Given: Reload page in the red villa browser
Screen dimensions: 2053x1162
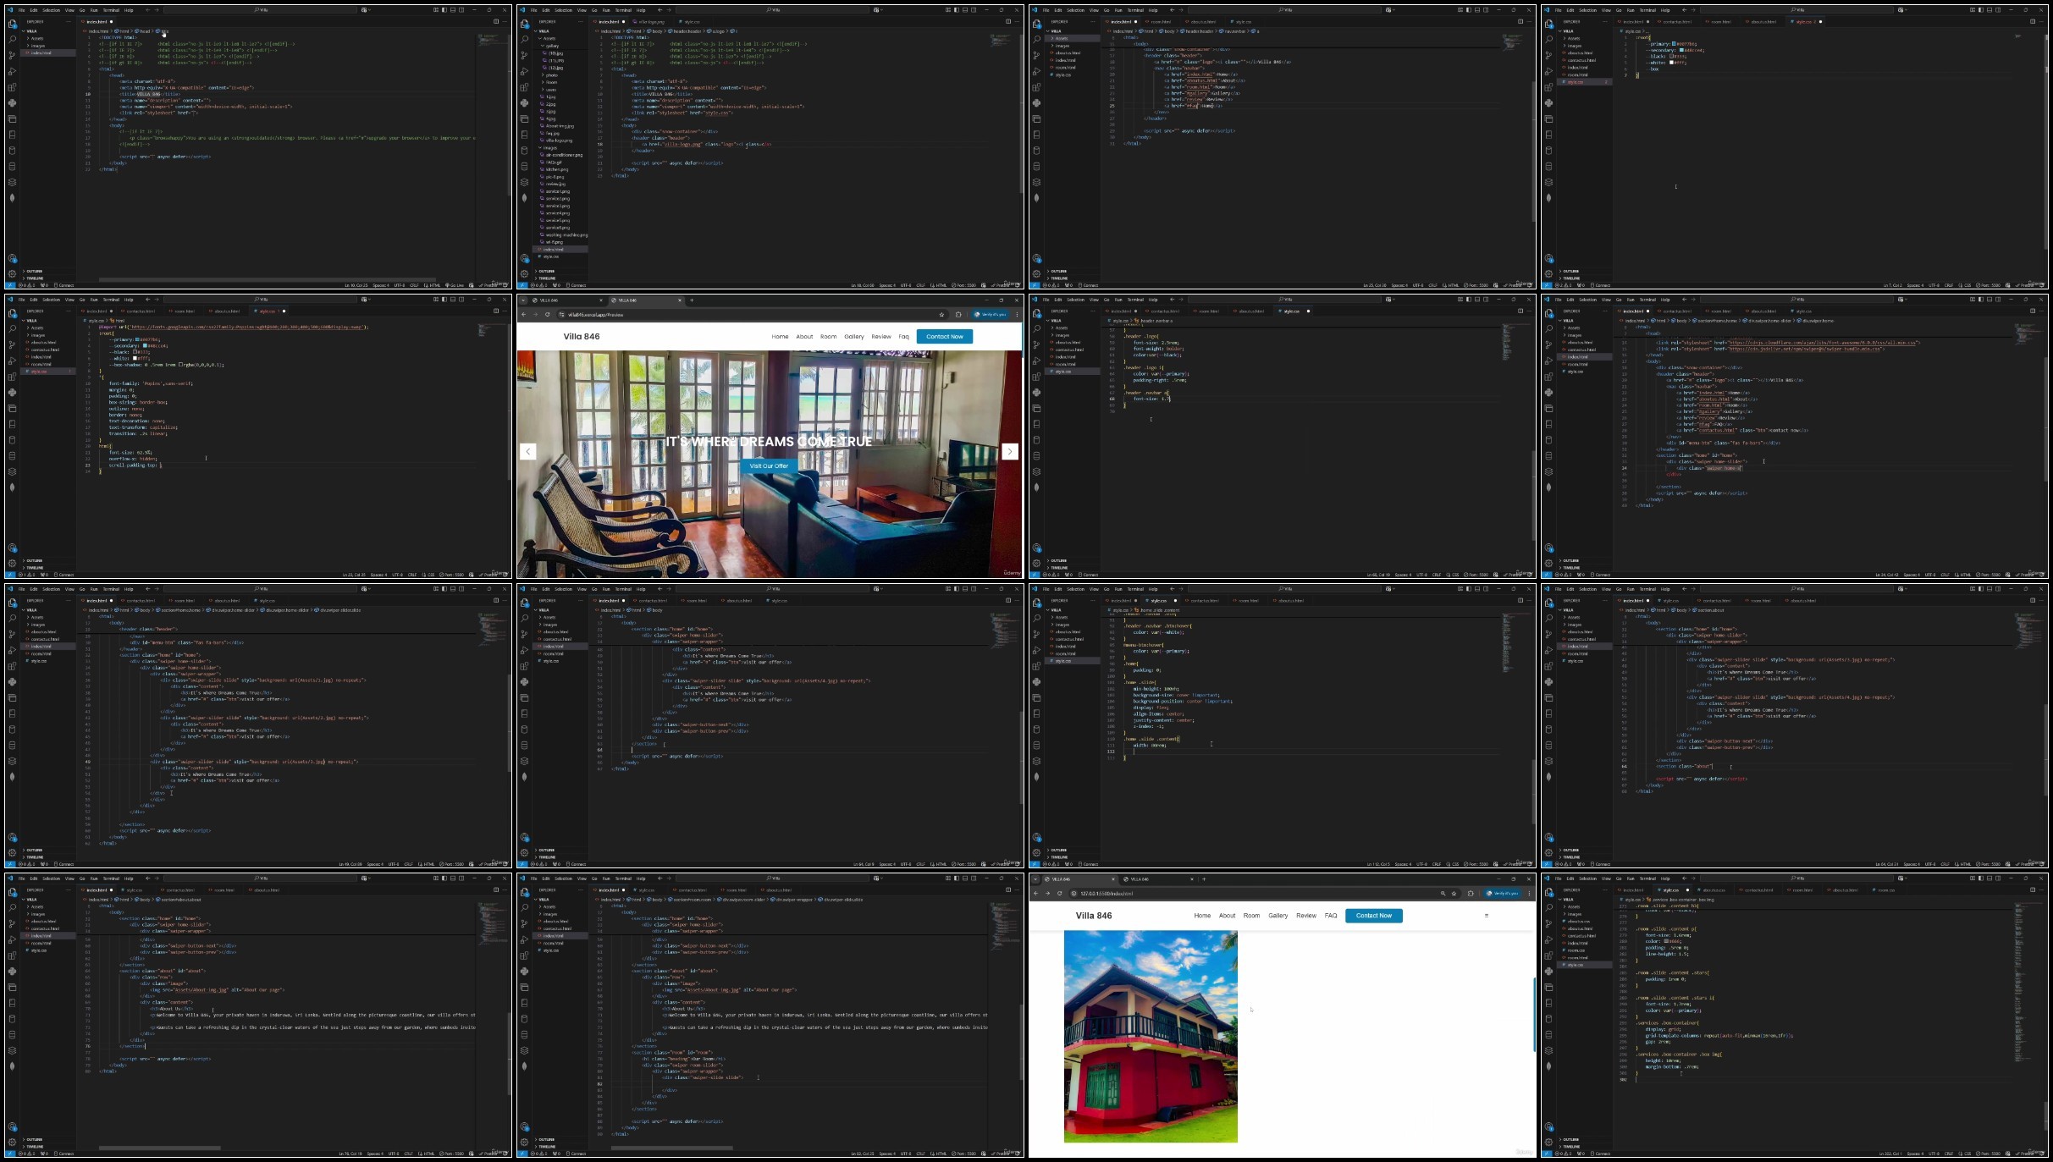Looking at the screenshot, I should [x=1060, y=893].
